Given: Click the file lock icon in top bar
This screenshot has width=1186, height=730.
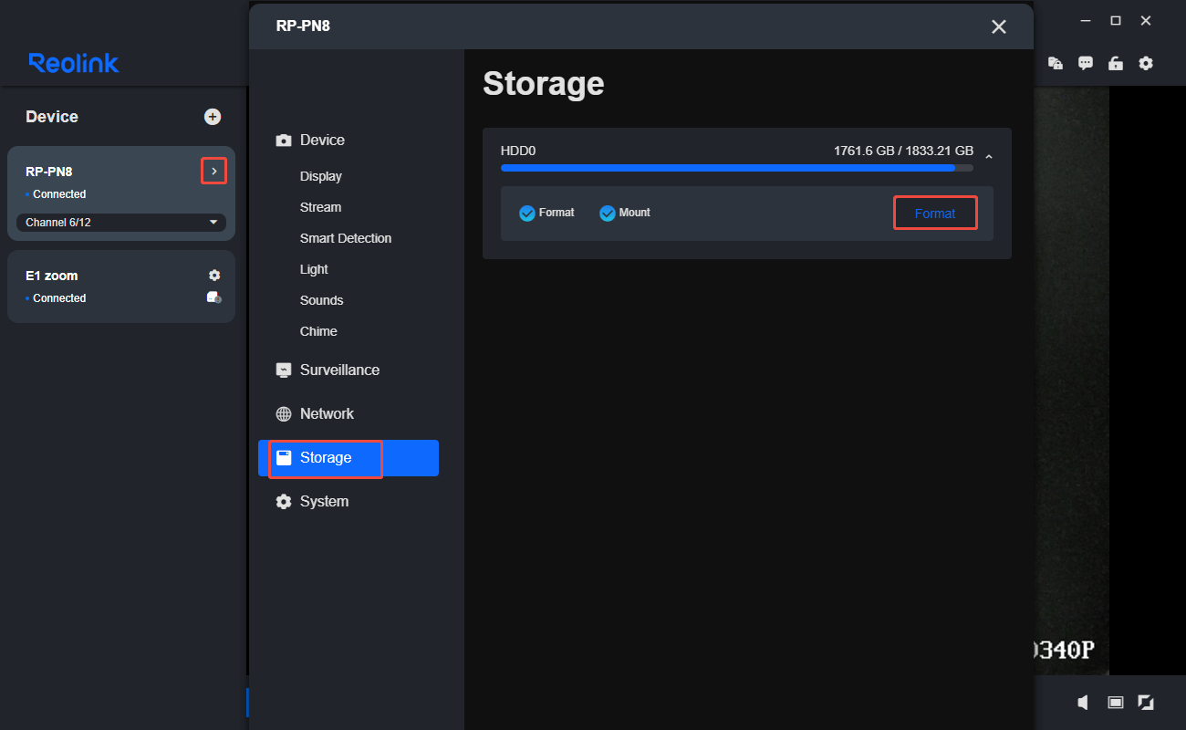Looking at the screenshot, I should (1056, 64).
